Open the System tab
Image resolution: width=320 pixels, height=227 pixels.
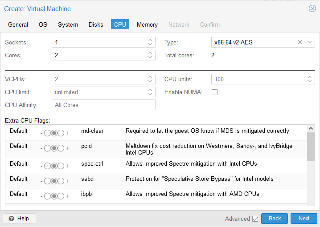click(x=68, y=24)
